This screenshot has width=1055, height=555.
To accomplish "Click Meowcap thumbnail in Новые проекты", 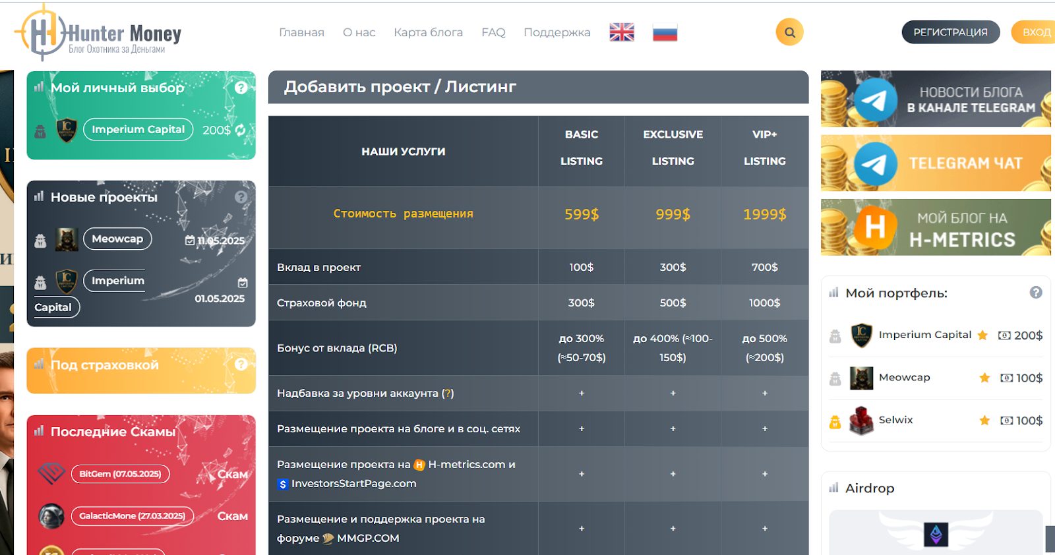I will coord(67,239).
